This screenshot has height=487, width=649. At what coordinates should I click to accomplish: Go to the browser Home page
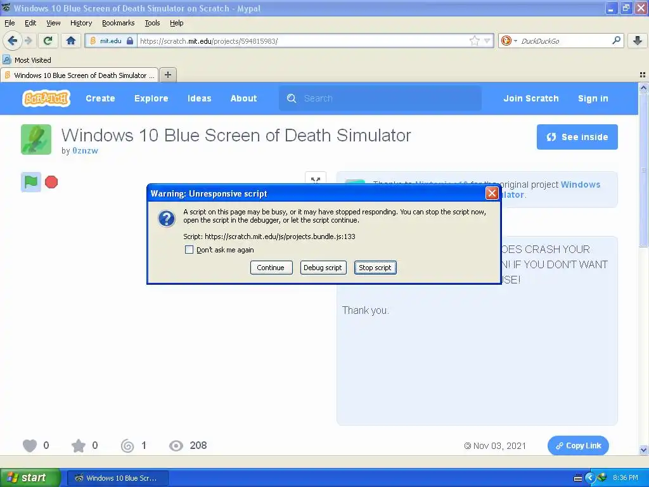(71, 41)
